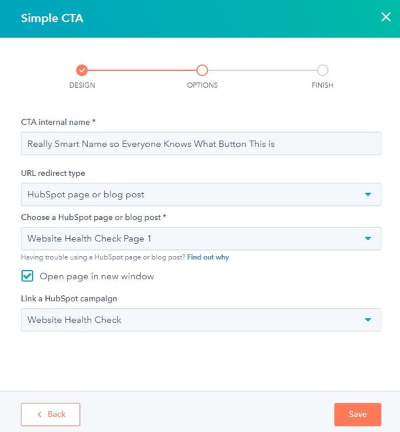Click the progress line between Design and Options
The image size is (400, 432).
tap(142, 70)
